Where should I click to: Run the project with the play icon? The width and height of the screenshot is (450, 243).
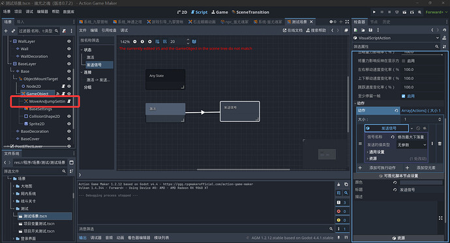[374, 12]
